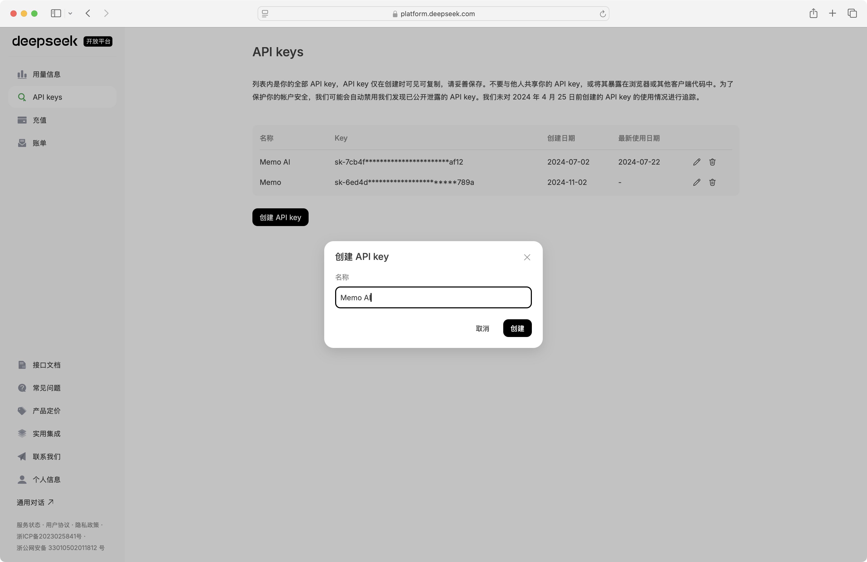Cancel with the 取消 button
This screenshot has height=562, width=867.
point(482,329)
